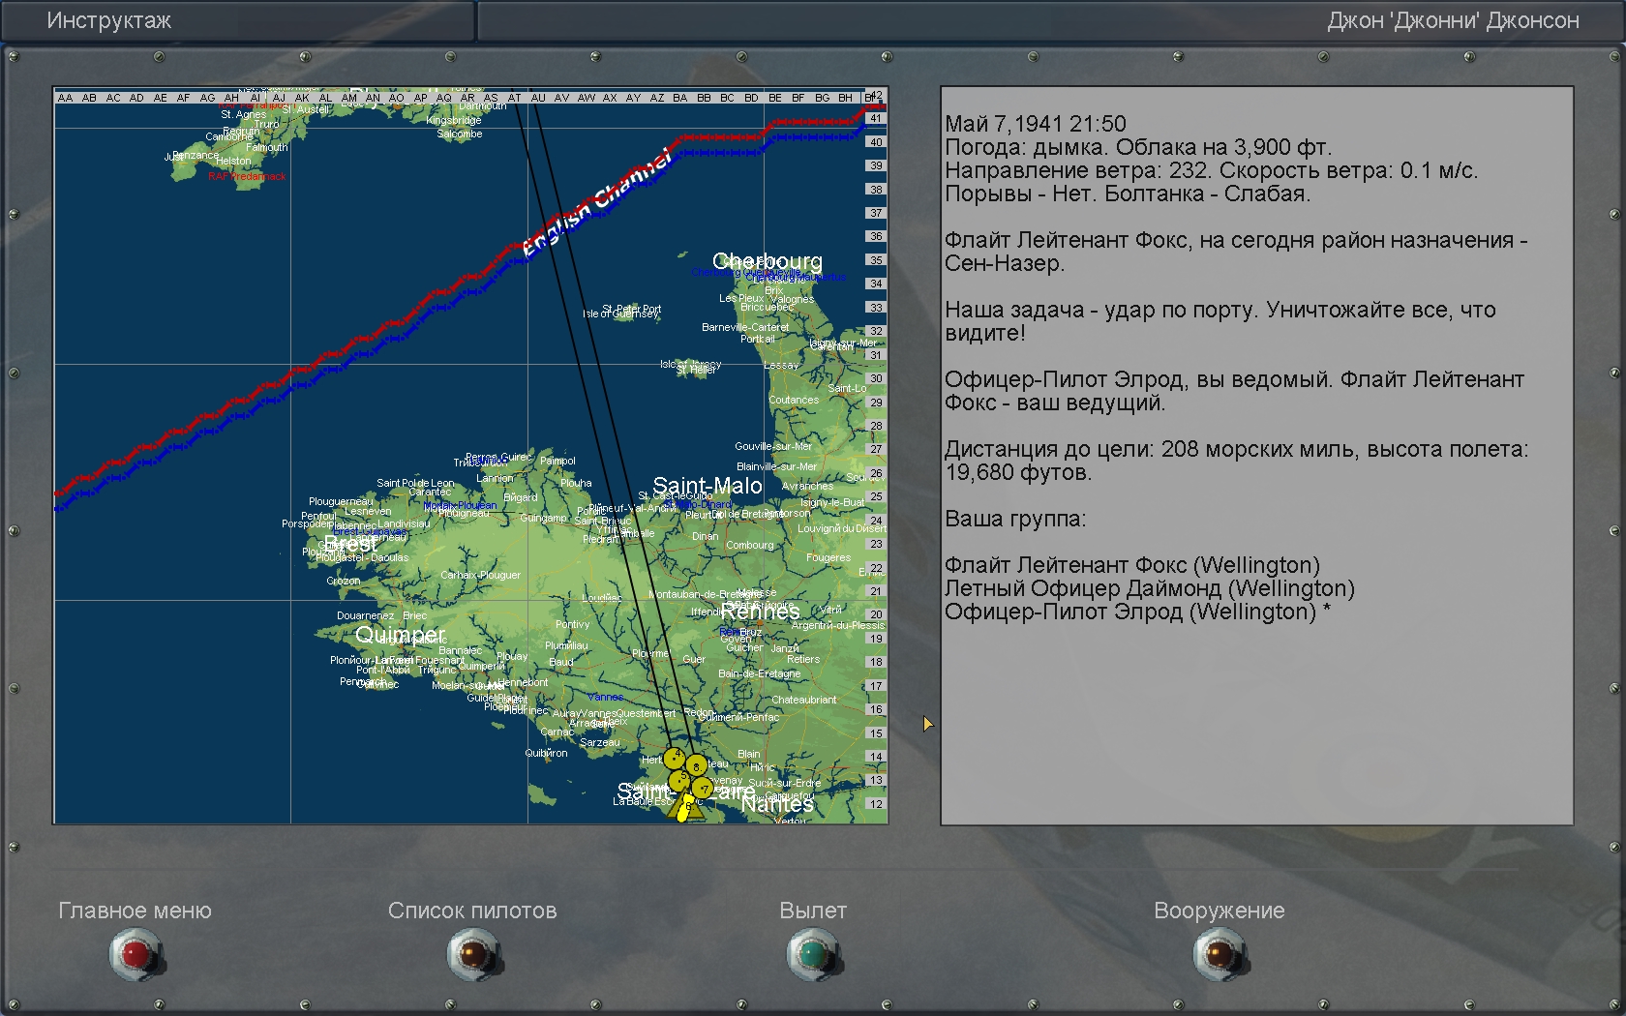Click the red Главное меню round button

point(135,954)
